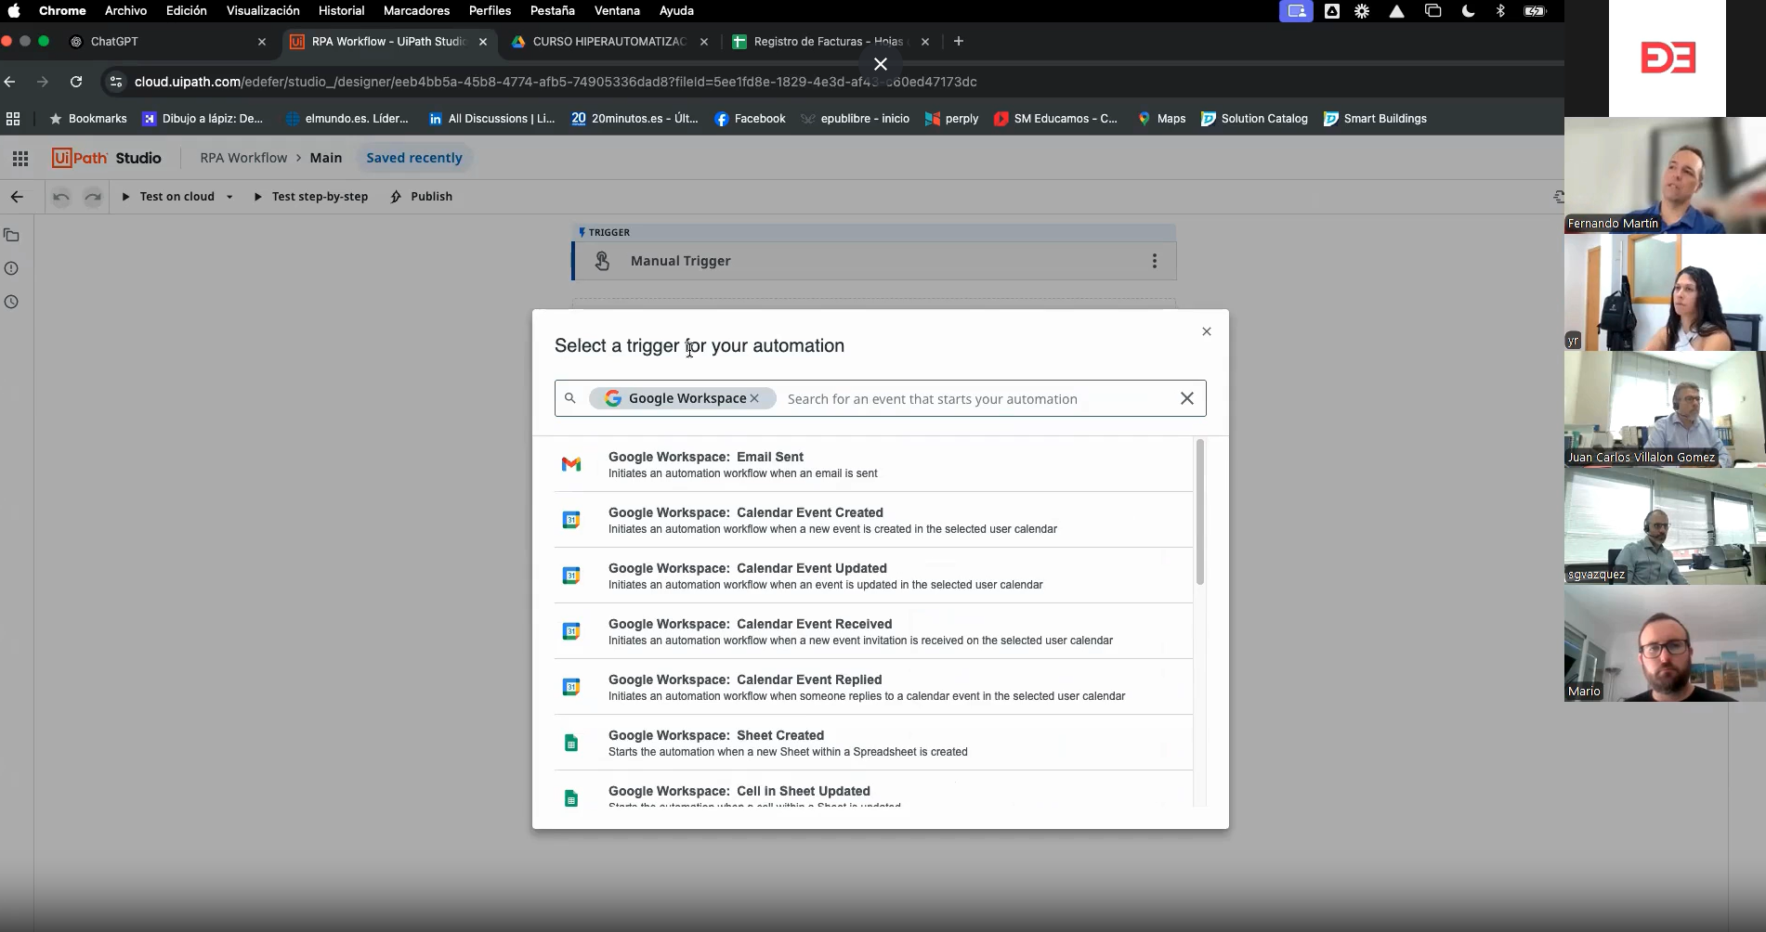Open the Historial menu

point(341,11)
